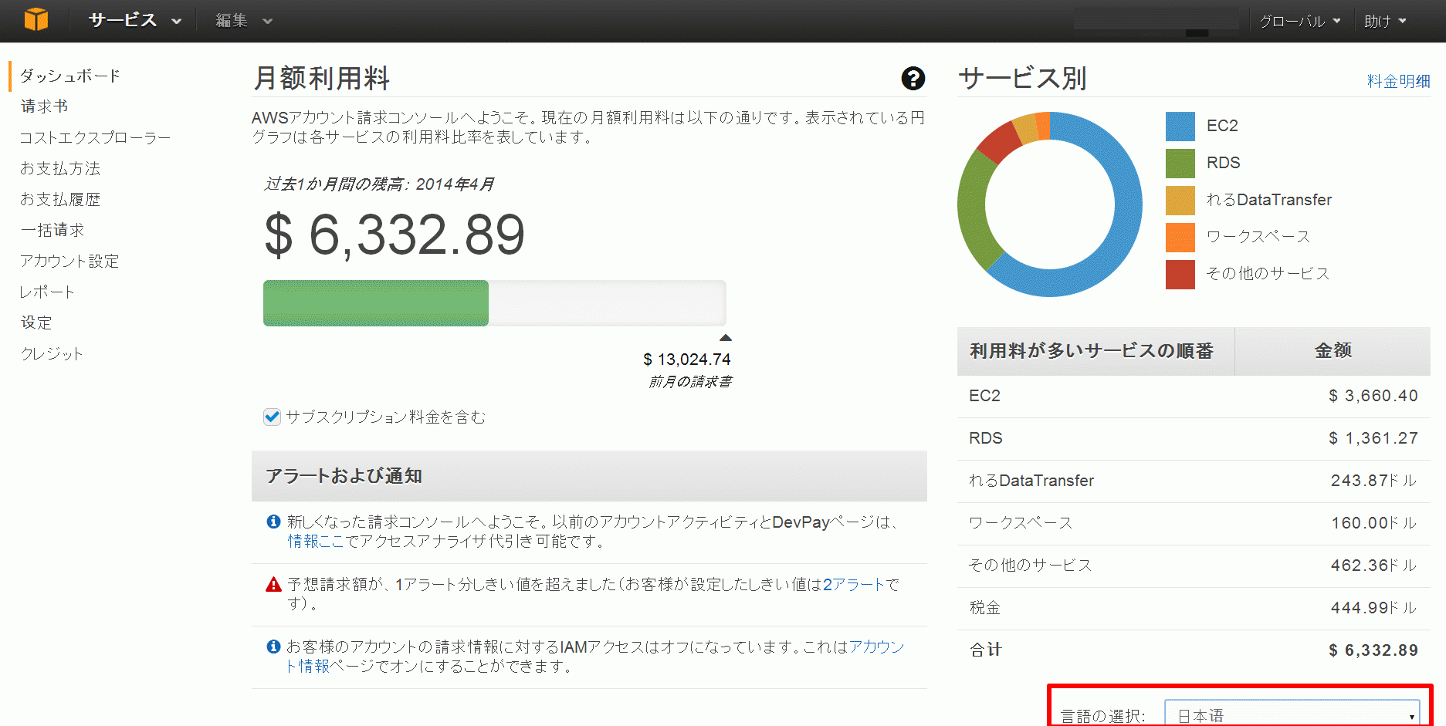Open the グローバル region dropdown
This screenshot has width=1446, height=726.
pyautogui.click(x=1300, y=22)
